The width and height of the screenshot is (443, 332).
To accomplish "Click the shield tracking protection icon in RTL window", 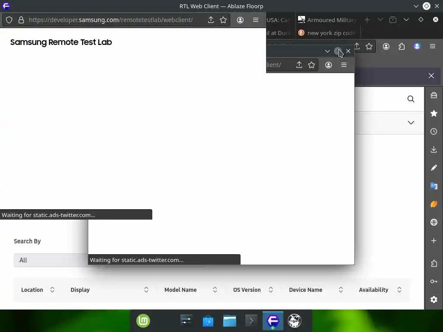I will (x=9, y=20).
